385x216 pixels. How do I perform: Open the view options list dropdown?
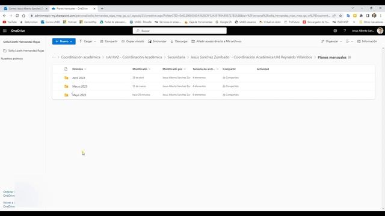(350, 41)
